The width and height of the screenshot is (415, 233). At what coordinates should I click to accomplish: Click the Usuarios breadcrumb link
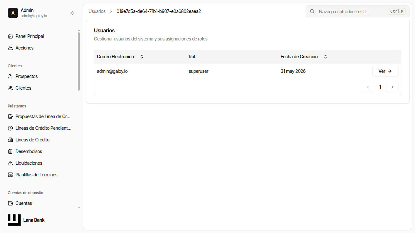(97, 11)
